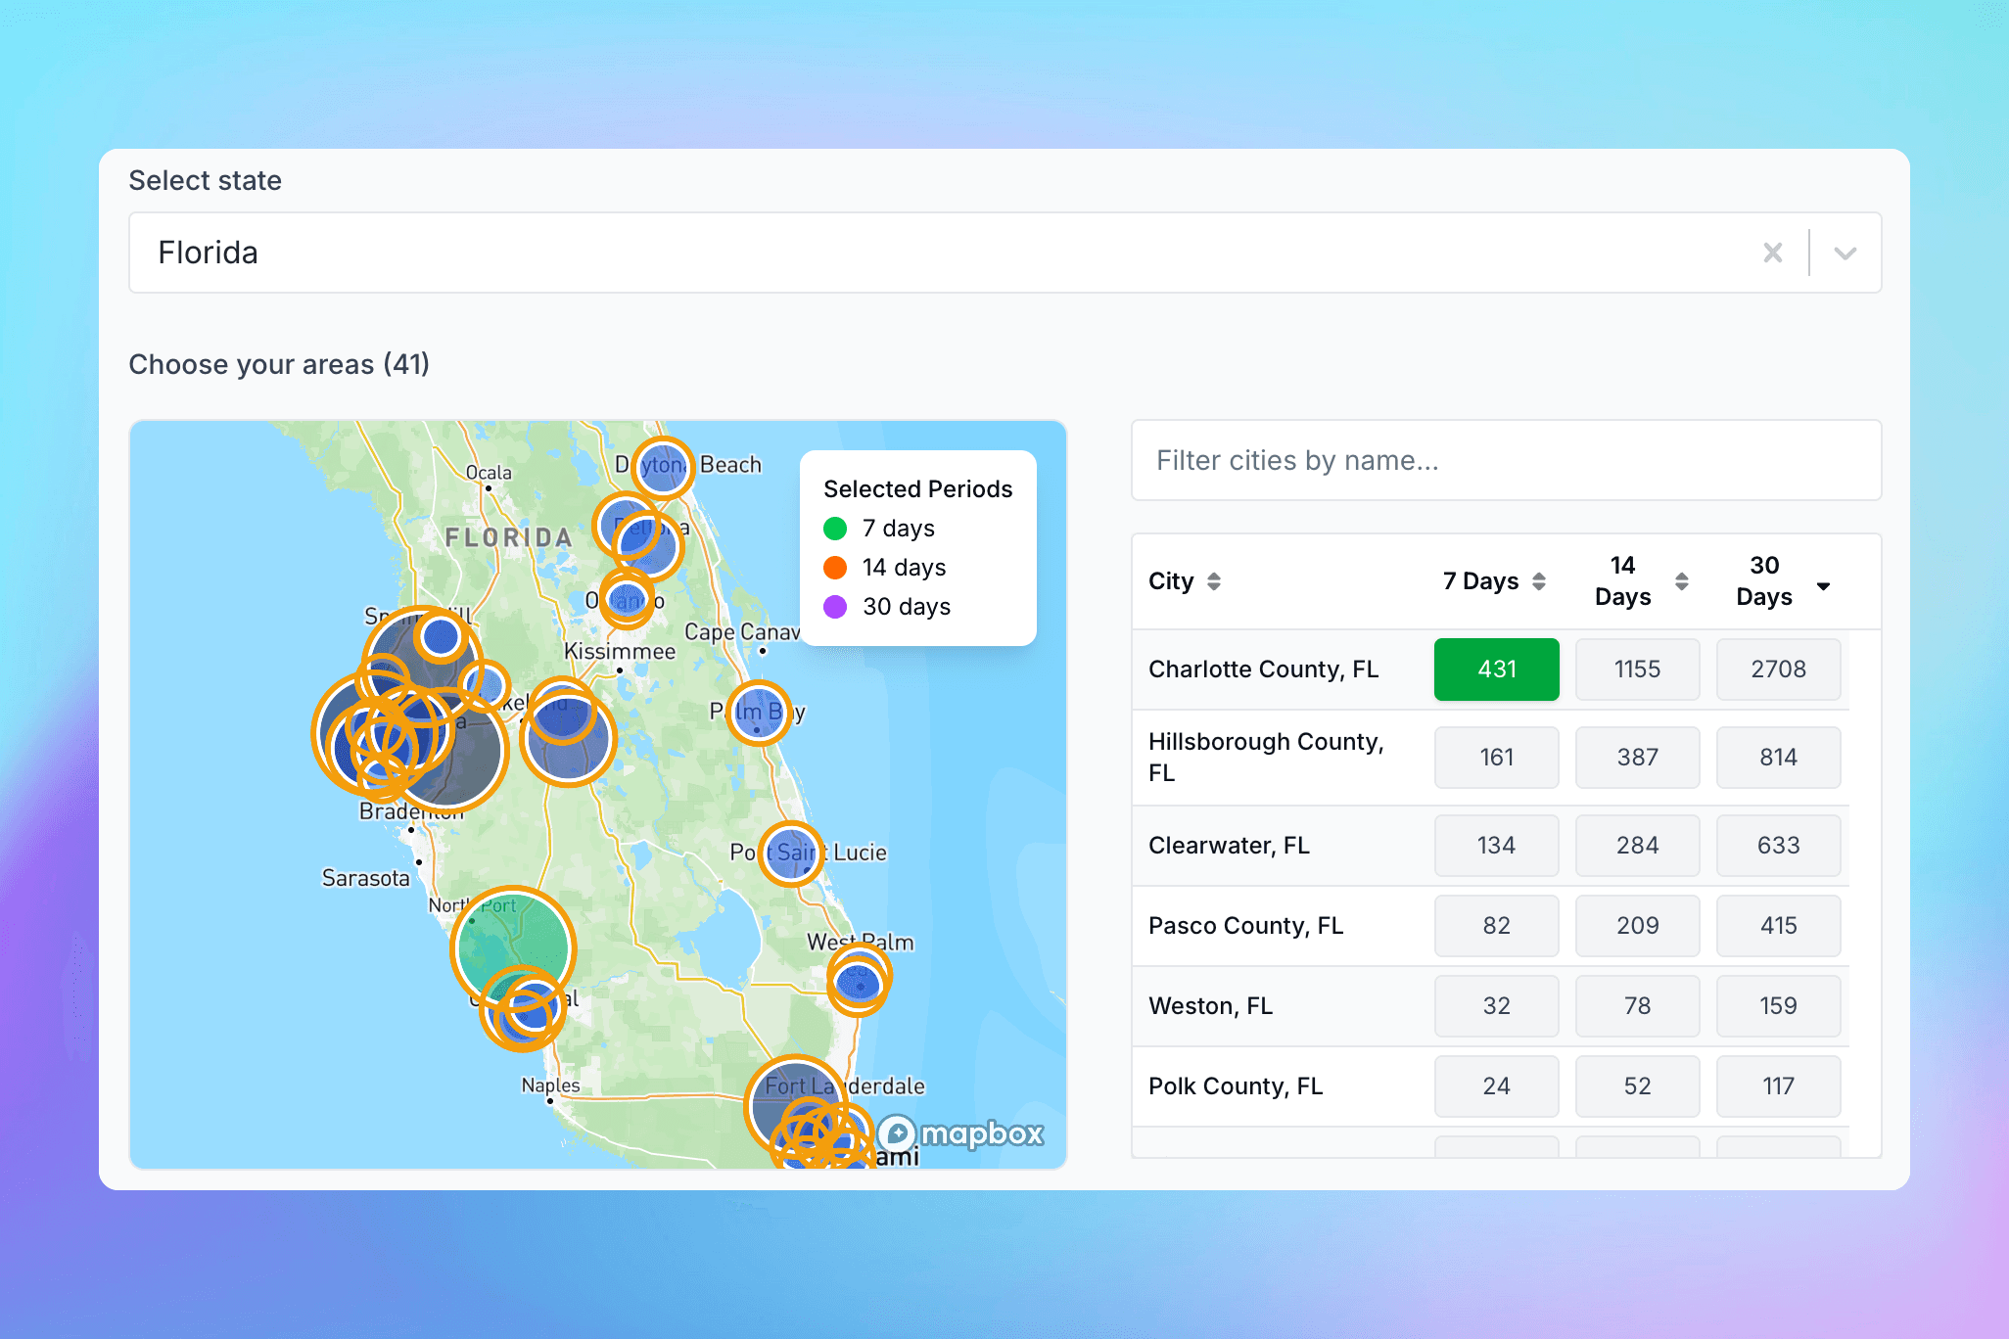Click the green 7 days legend dot
This screenshot has height=1339, width=2009.
click(835, 529)
